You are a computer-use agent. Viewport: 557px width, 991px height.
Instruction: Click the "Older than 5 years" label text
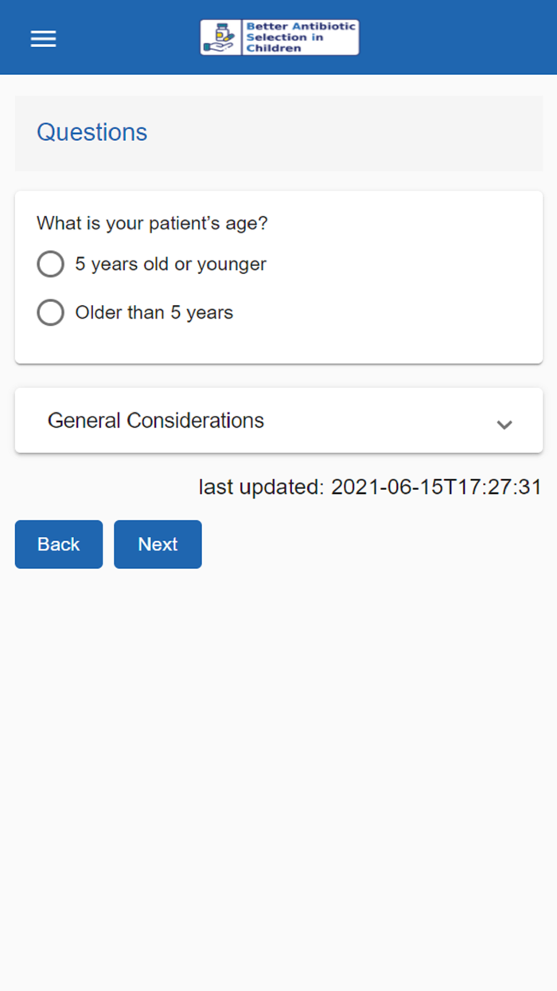(154, 313)
